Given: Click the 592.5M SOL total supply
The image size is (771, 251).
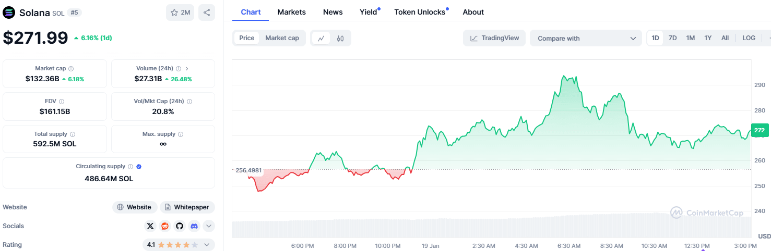Looking at the screenshot, I should (55, 144).
